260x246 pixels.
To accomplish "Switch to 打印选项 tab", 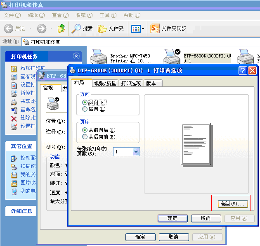I will click(x=131, y=83).
